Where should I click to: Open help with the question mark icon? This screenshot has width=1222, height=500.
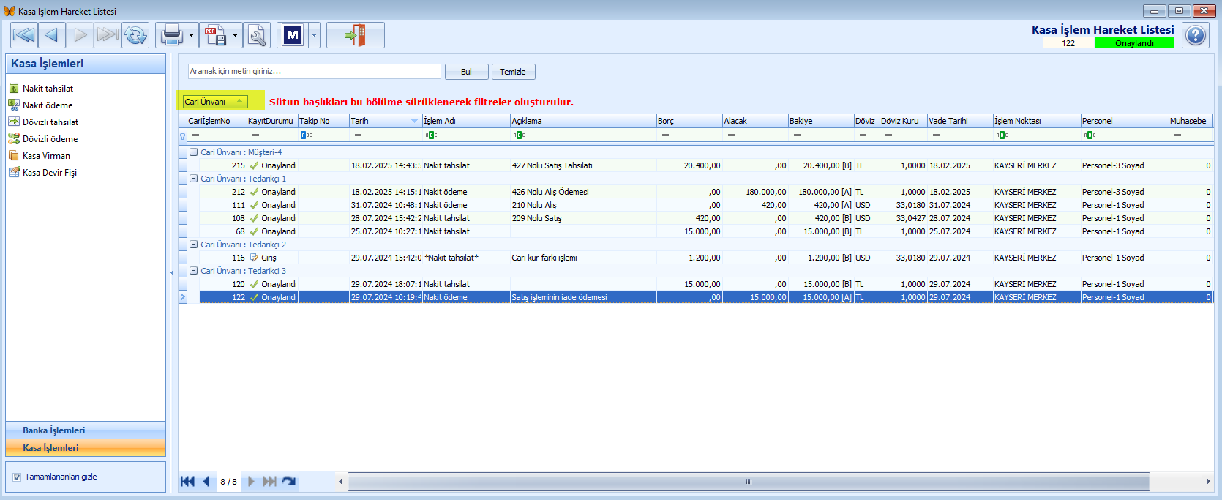click(x=1196, y=35)
